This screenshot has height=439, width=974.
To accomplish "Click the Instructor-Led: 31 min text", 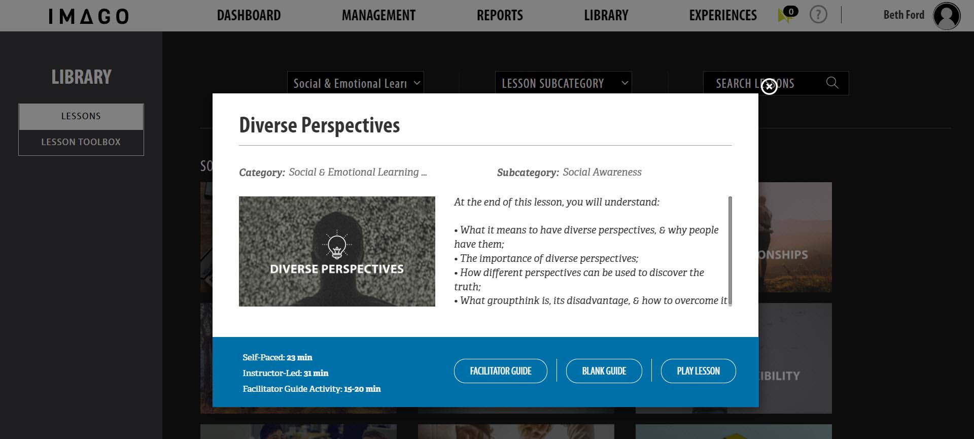I will click(x=286, y=373).
